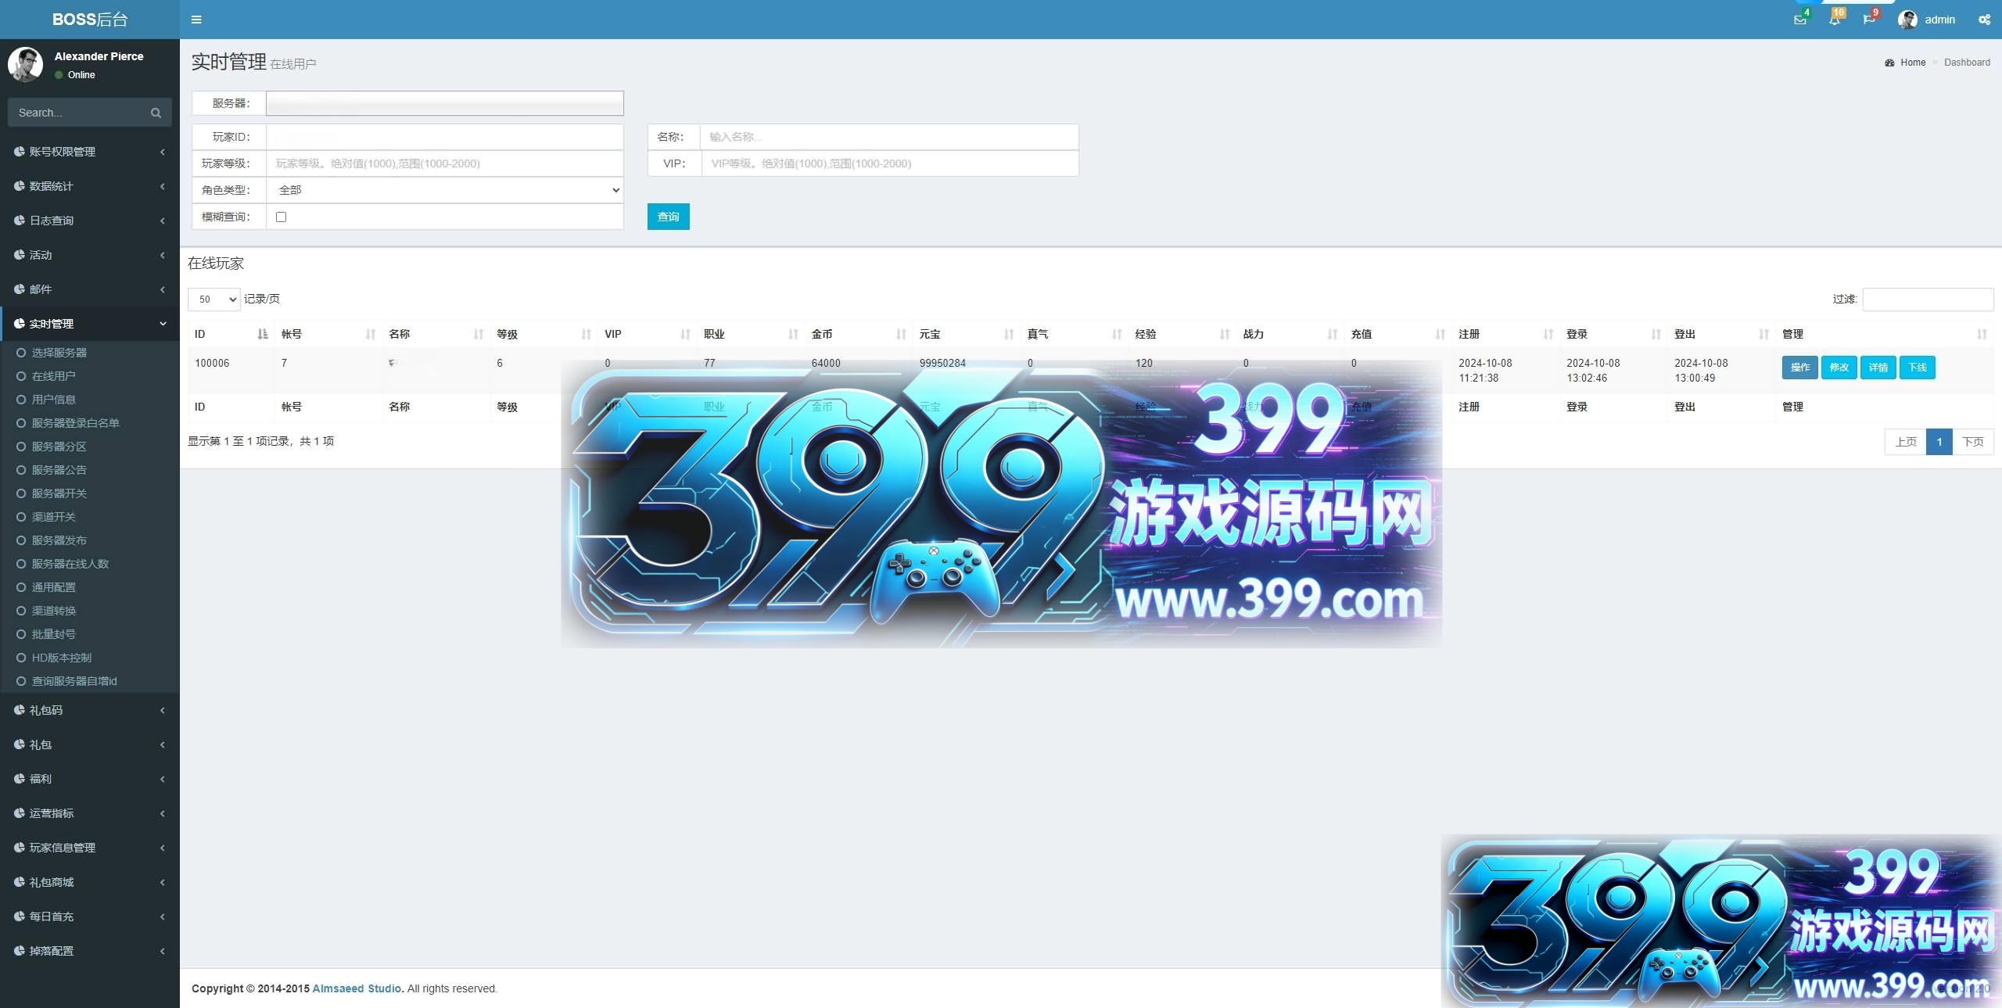The height and width of the screenshot is (1008, 2002).
Task: Collapse the 实时管理 menu chevron
Action: click(x=163, y=324)
